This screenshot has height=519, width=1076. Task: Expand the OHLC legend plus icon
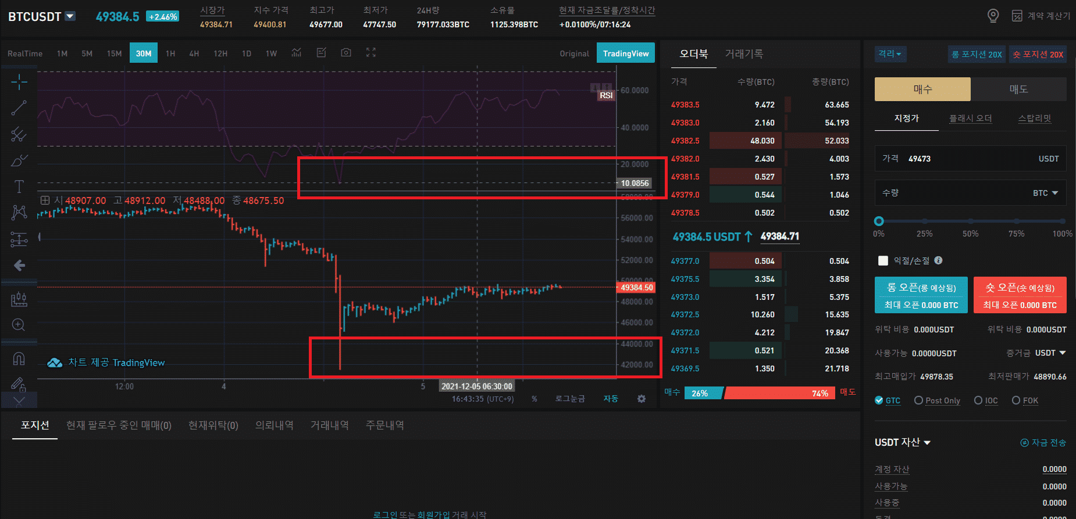[x=45, y=201]
